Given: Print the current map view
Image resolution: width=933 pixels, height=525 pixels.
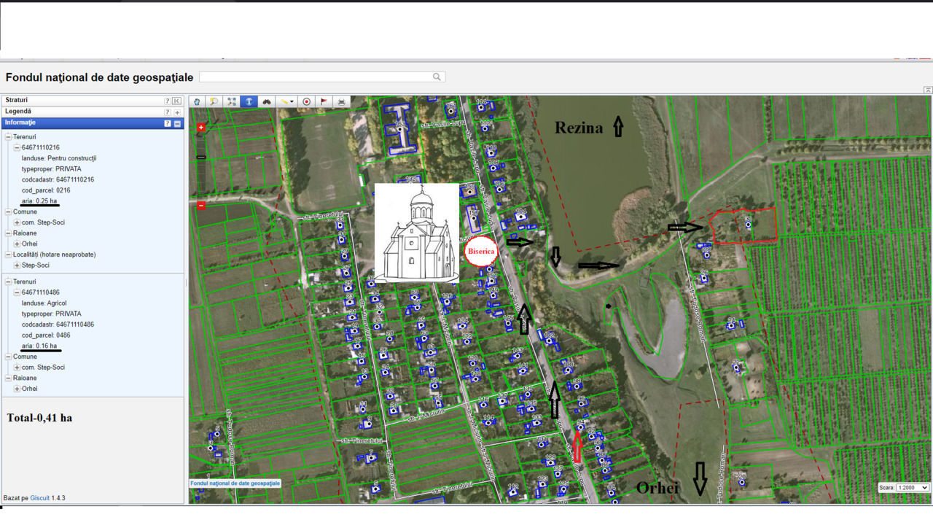Looking at the screenshot, I should click(342, 102).
